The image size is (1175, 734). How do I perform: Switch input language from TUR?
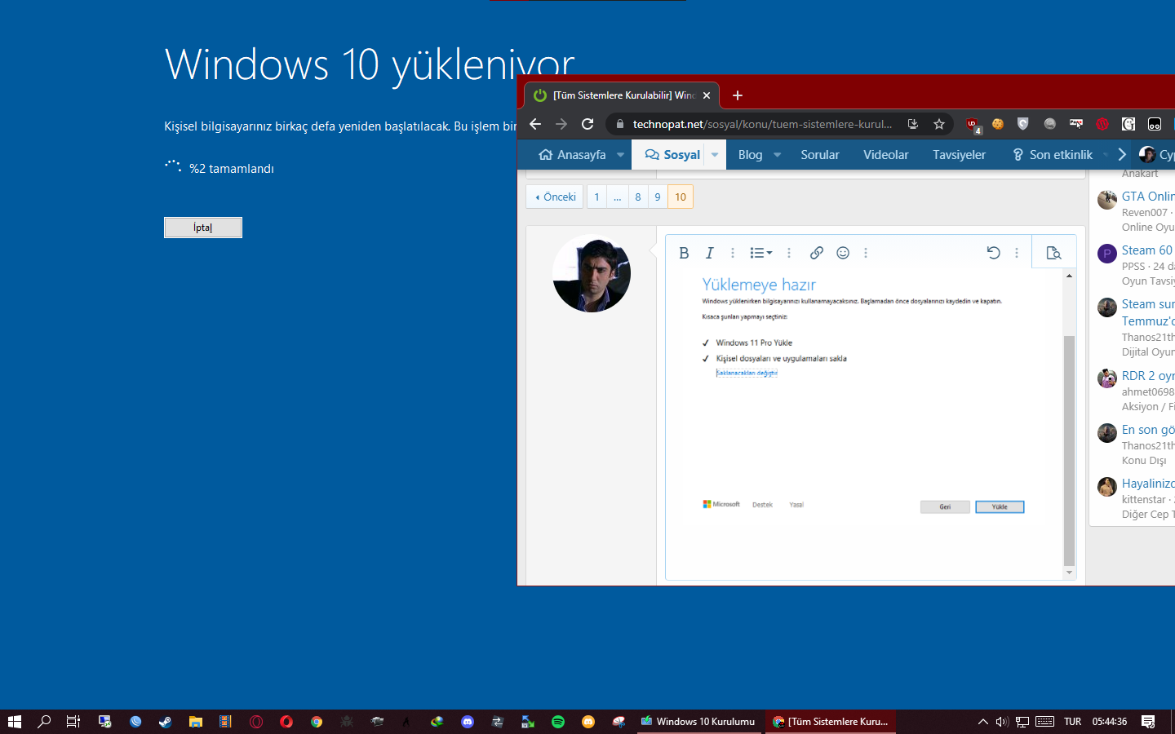[1073, 722]
